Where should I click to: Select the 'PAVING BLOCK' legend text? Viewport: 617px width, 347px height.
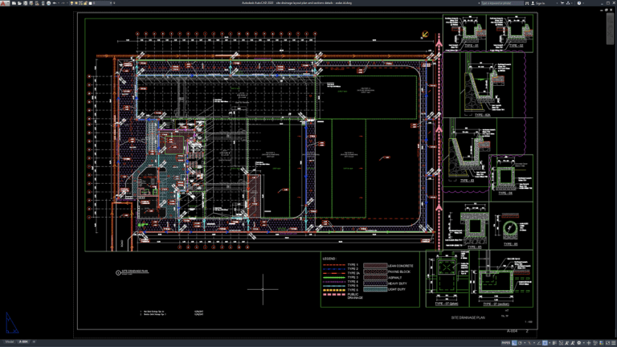pyautogui.click(x=399, y=271)
